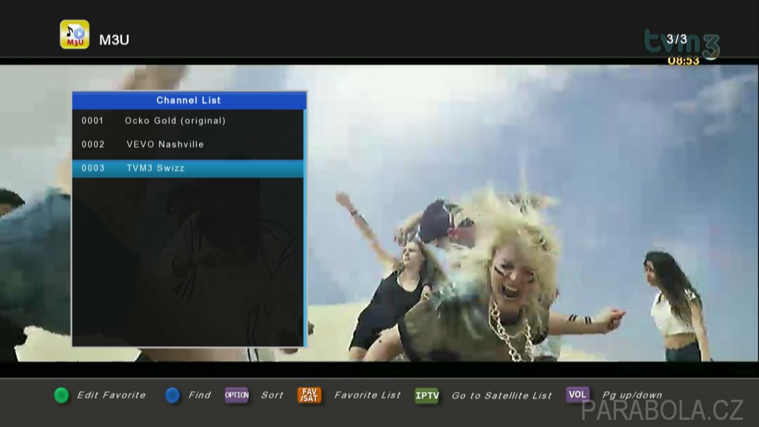Click the green Edit Favorite button icon
Screen dimensions: 759x427
point(61,396)
